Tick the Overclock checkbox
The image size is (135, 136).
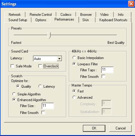40,66
